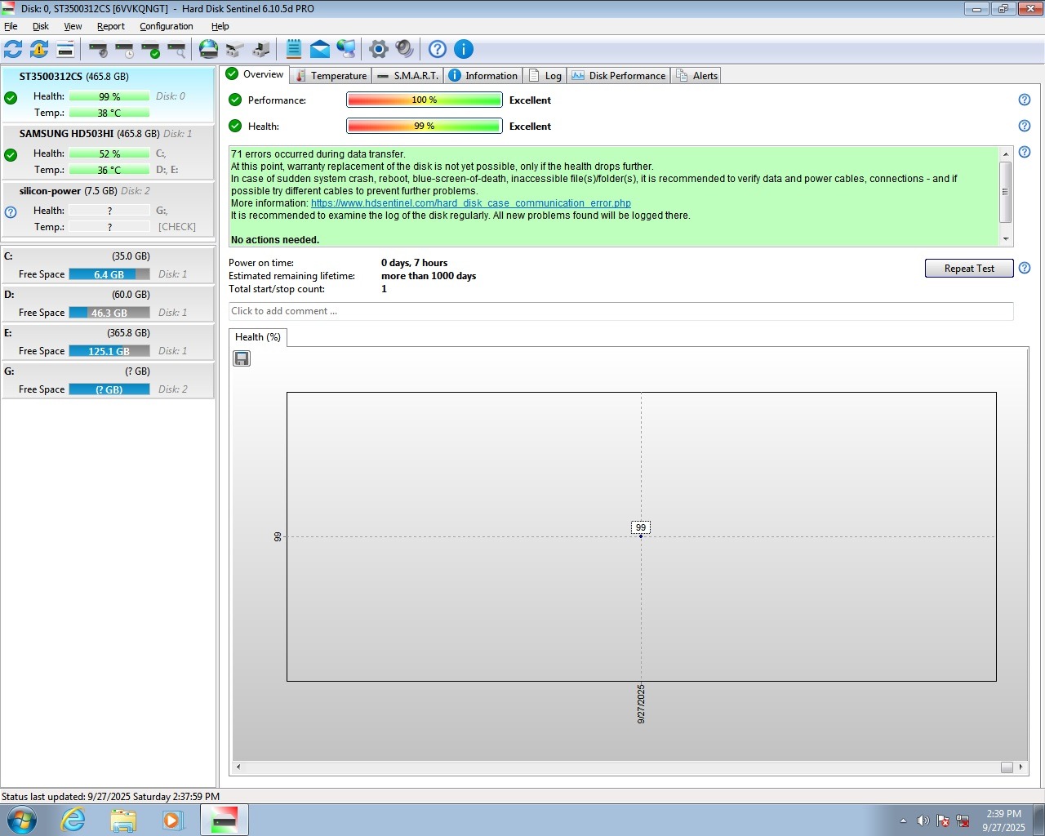Open the hdsentinel.com communication error link
1045x836 pixels.
coord(470,203)
